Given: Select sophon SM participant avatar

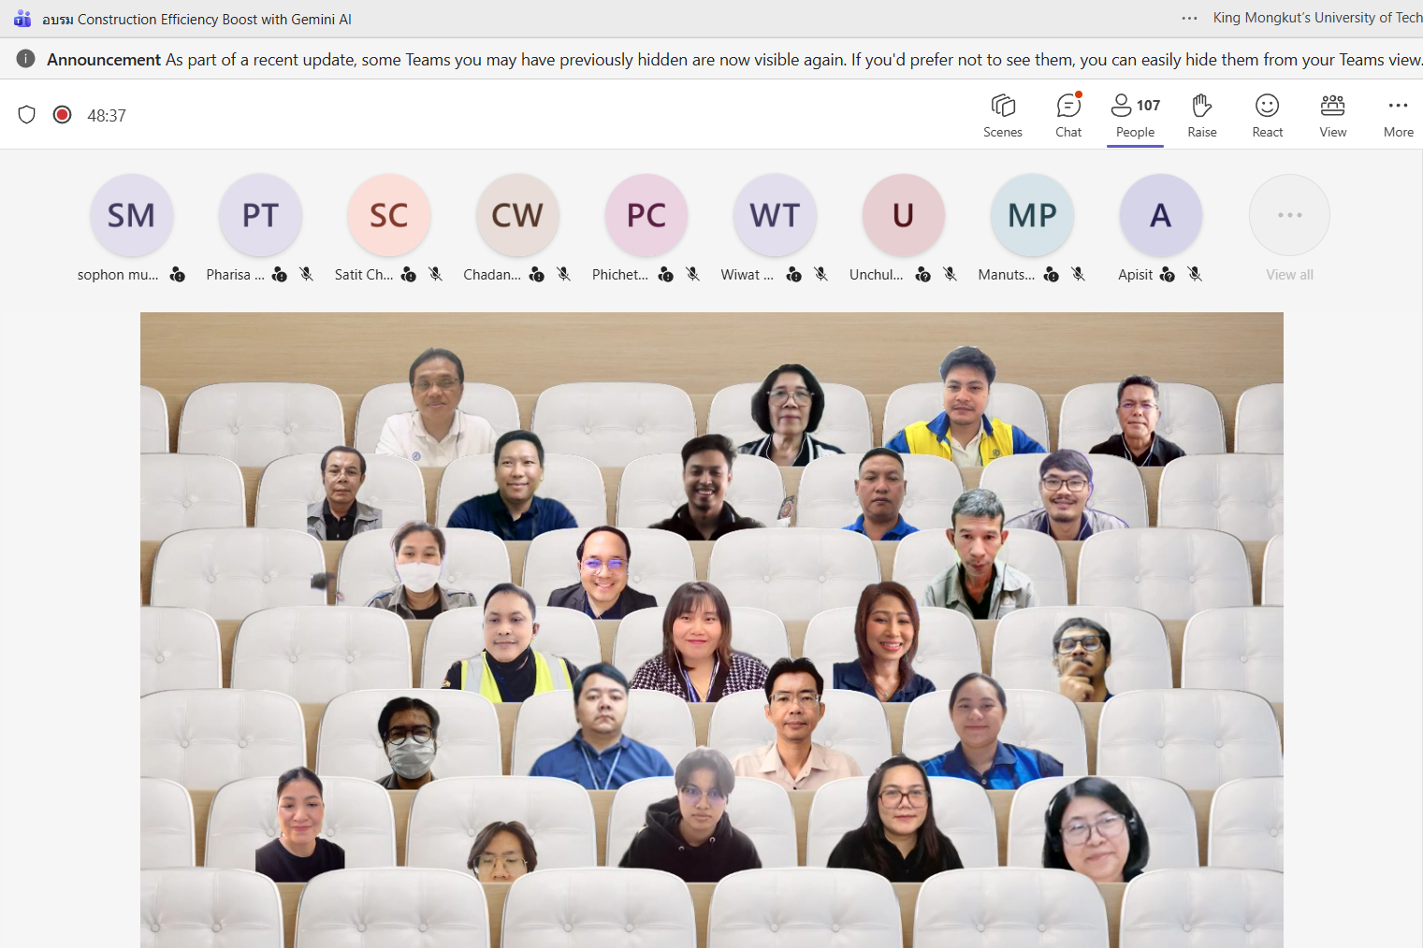Looking at the screenshot, I should tap(131, 215).
